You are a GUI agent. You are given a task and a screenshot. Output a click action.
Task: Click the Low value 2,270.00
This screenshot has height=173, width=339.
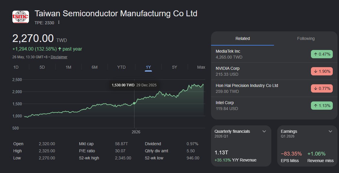(x=47, y=158)
